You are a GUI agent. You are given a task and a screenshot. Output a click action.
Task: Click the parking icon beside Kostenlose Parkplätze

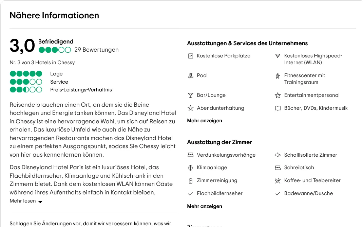190,56
